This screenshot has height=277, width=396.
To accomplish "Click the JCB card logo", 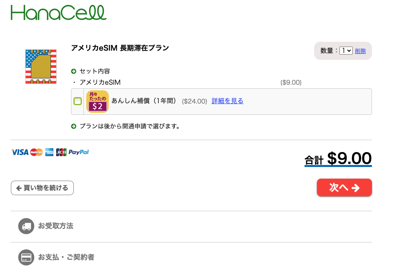I will [x=61, y=152].
